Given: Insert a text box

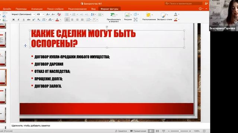Looking at the screenshot, I should click(x=135, y=20).
